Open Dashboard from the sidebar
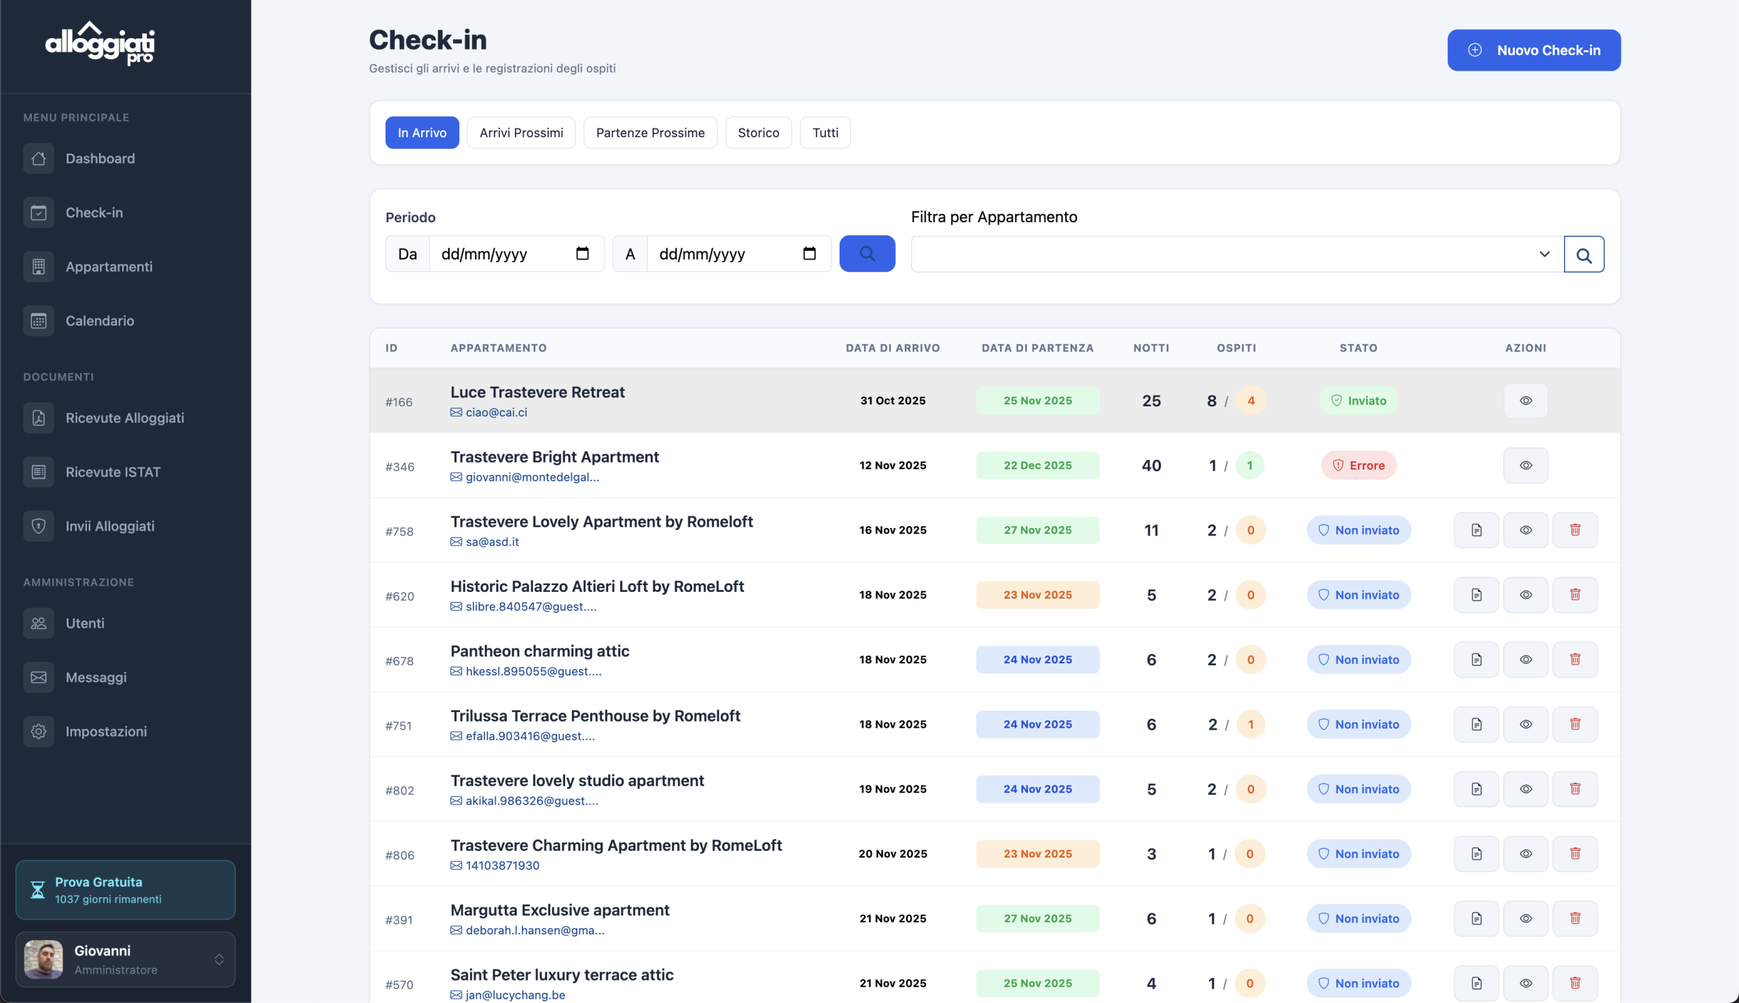This screenshot has height=1003, width=1739. click(x=100, y=158)
